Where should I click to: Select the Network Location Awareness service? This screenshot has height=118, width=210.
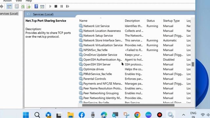click(135, 31)
